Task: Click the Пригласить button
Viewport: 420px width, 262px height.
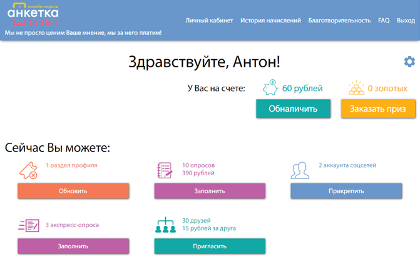Action: coord(210,246)
